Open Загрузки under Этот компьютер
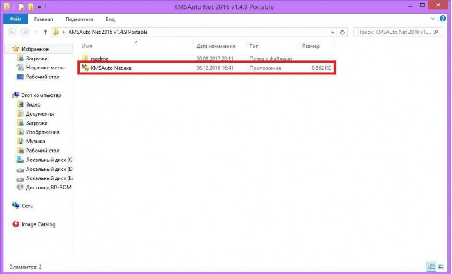Viewport: 452px width, 274px height. pyautogui.click(x=37, y=123)
